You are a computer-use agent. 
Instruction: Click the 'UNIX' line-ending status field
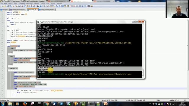[x=158, y=100]
